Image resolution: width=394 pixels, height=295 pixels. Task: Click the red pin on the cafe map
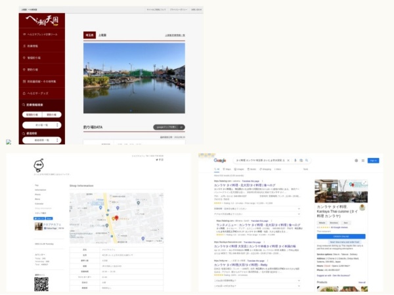coord(116,218)
